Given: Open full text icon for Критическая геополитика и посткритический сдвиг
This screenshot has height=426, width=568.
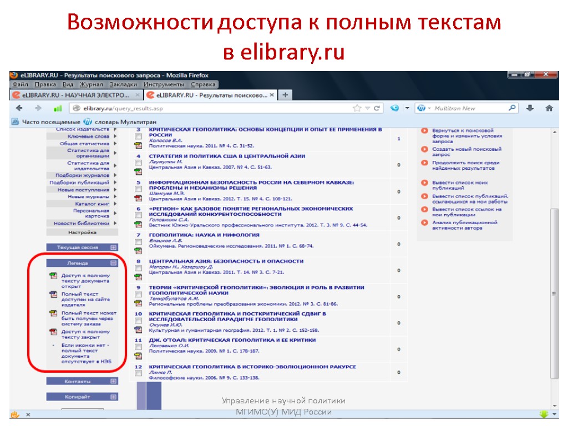Looking at the screenshot, I should pos(138,329).
